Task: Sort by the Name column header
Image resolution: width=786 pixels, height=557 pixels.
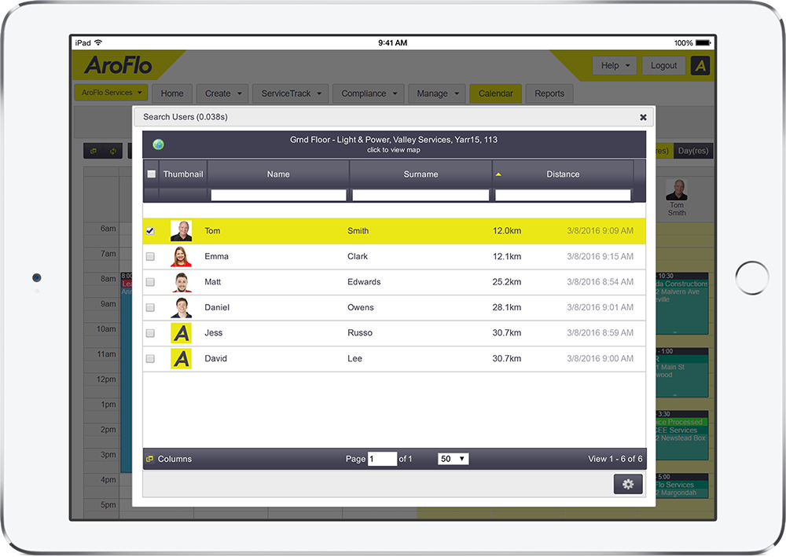Action: coord(278,174)
